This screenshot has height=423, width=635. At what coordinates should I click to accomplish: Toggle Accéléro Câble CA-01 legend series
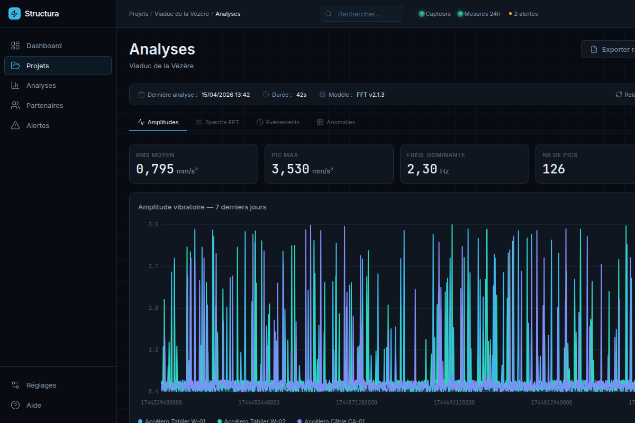(x=331, y=421)
